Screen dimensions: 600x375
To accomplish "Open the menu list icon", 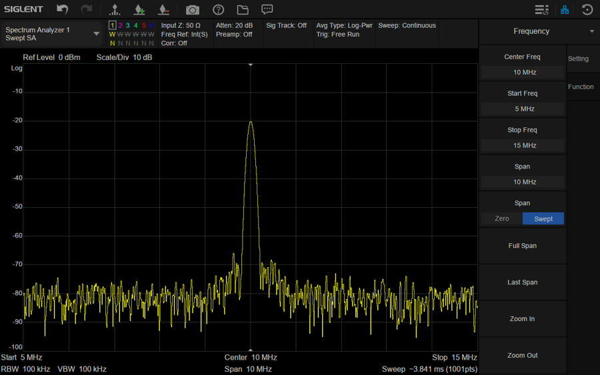I will 541,9.
